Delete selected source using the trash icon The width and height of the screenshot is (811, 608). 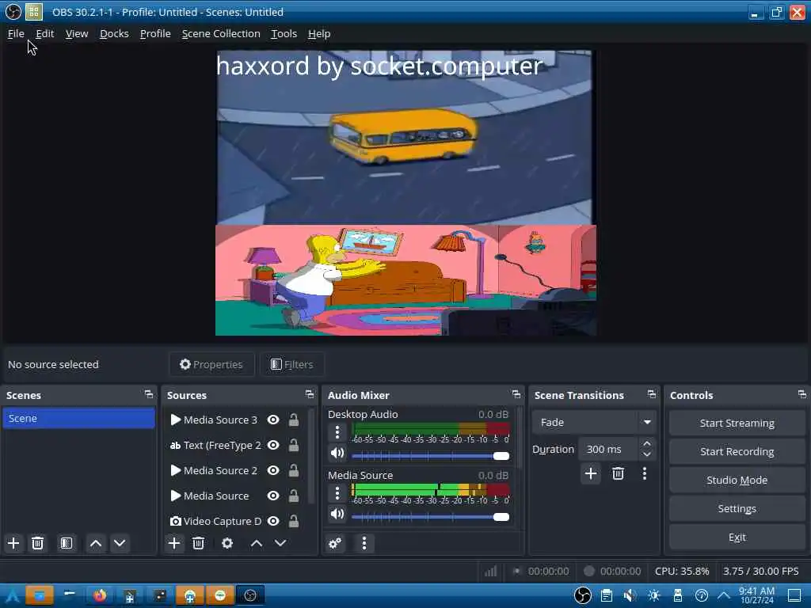pos(198,543)
